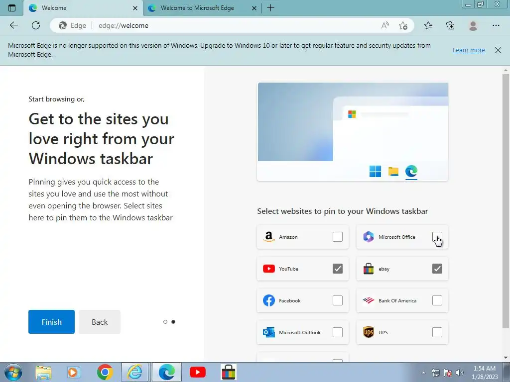Uncheck the YouTube checkbox
The height and width of the screenshot is (382, 510).
click(338, 269)
